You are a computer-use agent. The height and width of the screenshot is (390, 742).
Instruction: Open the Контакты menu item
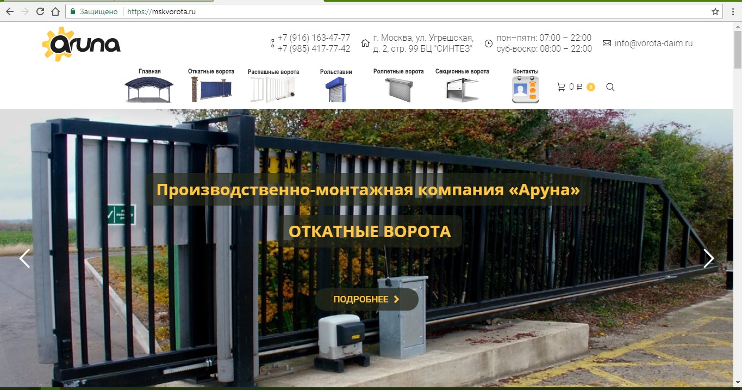[x=526, y=71]
